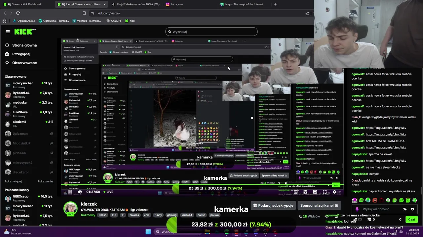Switch to Stream - Kick Dashboard tab
Viewport: 423px width, 237px height.
pyautogui.click(x=26, y=4)
